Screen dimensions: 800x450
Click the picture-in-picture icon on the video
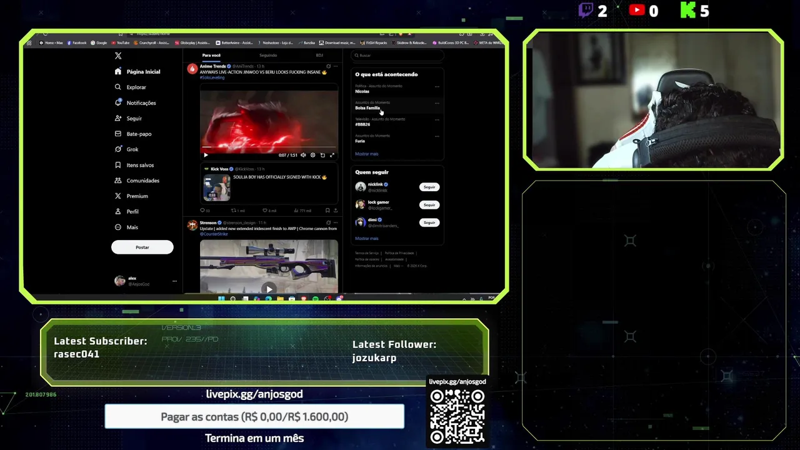pos(322,155)
